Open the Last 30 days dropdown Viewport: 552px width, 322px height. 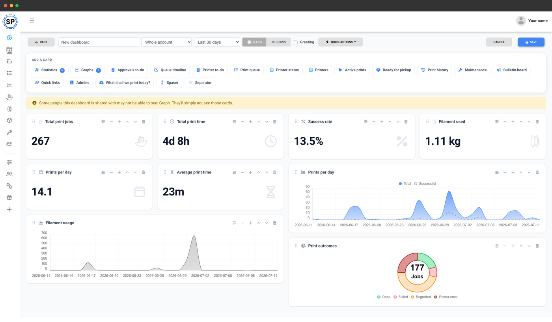217,42
